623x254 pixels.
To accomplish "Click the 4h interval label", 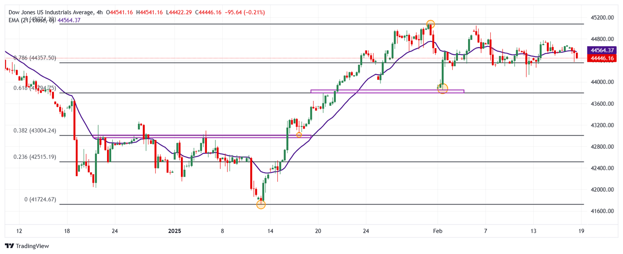I will [100, 13].
